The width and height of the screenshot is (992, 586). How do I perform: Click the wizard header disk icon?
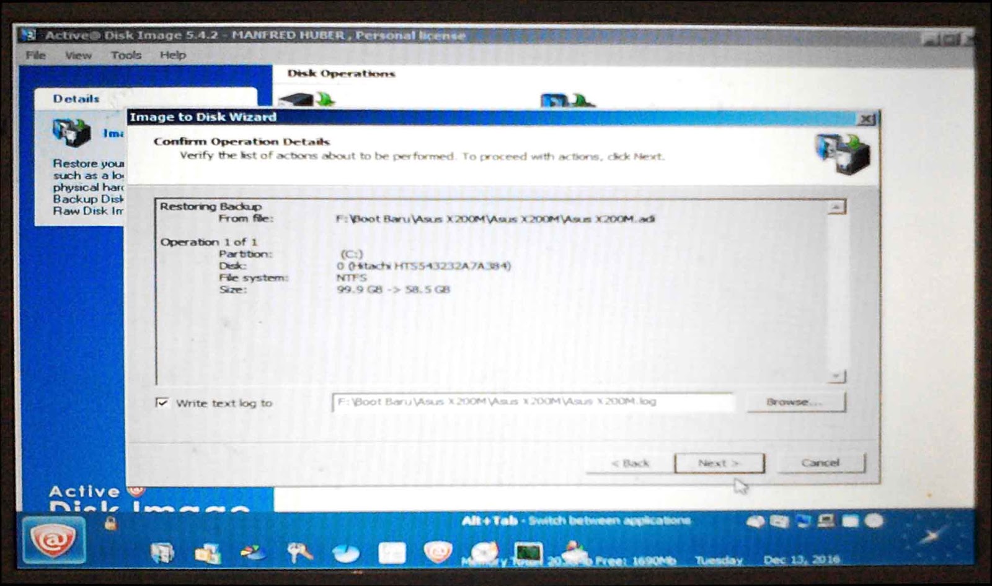(x=842, y=153)
